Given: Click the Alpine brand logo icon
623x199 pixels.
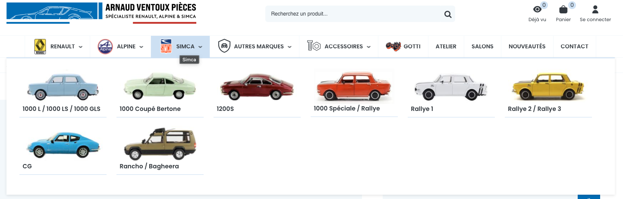Looking at the screenshot, I should 105,47.
